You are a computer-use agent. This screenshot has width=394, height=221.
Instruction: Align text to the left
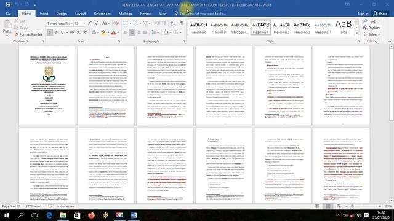[x=126, y=33]
